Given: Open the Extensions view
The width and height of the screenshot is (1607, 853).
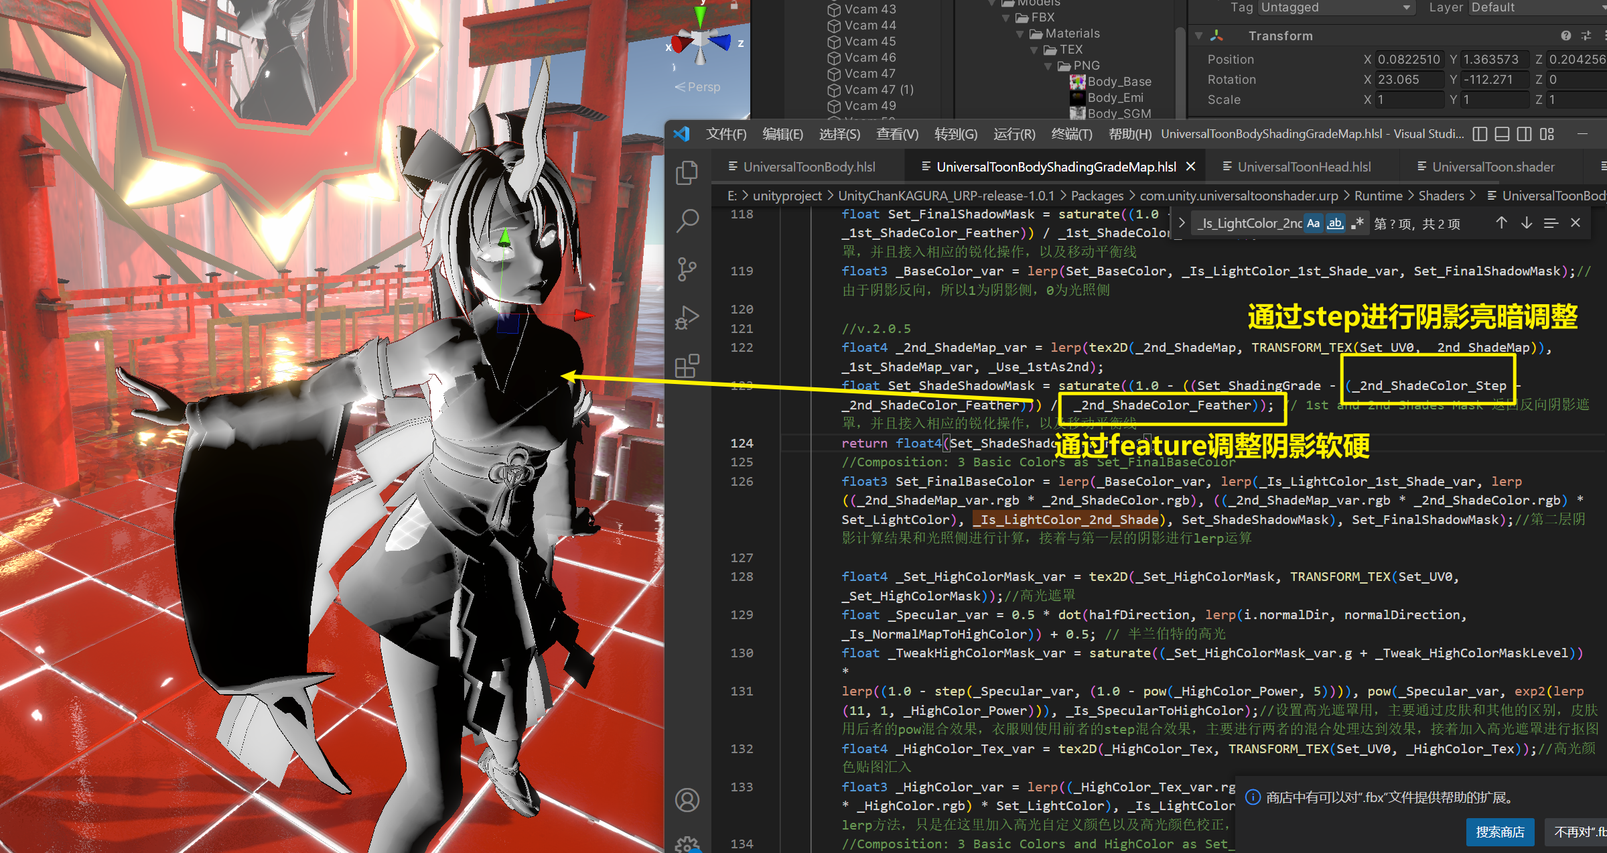Looking at the screenshot, I should click(x=687, y=366).
